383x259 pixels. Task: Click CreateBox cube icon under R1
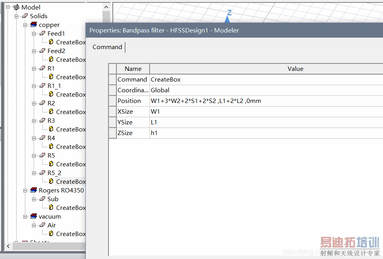click(51, 77)
